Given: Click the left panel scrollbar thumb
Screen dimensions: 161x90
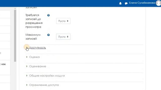Looking at the screenshot, I should coord(15,36).
